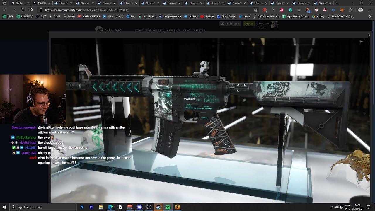Open browser settings and more menu
Screen dimensions: 375x211
369,10
